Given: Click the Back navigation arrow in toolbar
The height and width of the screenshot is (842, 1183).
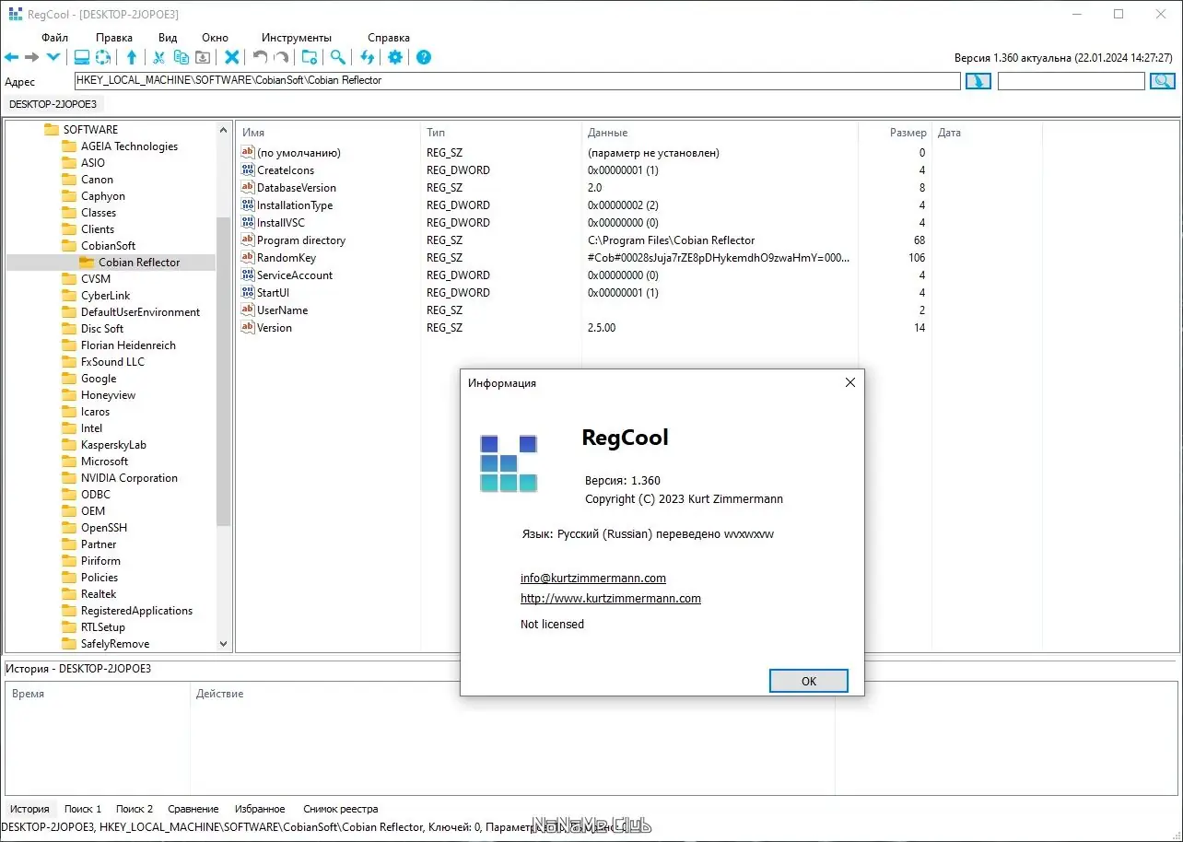Looking at the screenshot, I should pos(12,57).
